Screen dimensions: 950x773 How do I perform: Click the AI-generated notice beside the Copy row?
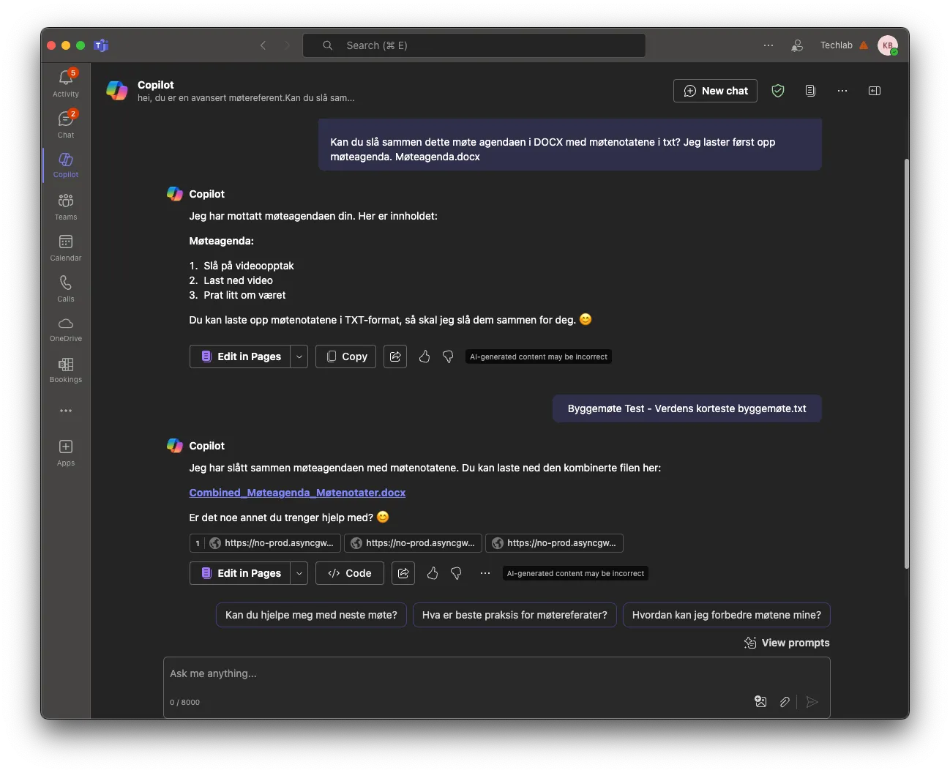pyautogui.click(x=539, y=357)
